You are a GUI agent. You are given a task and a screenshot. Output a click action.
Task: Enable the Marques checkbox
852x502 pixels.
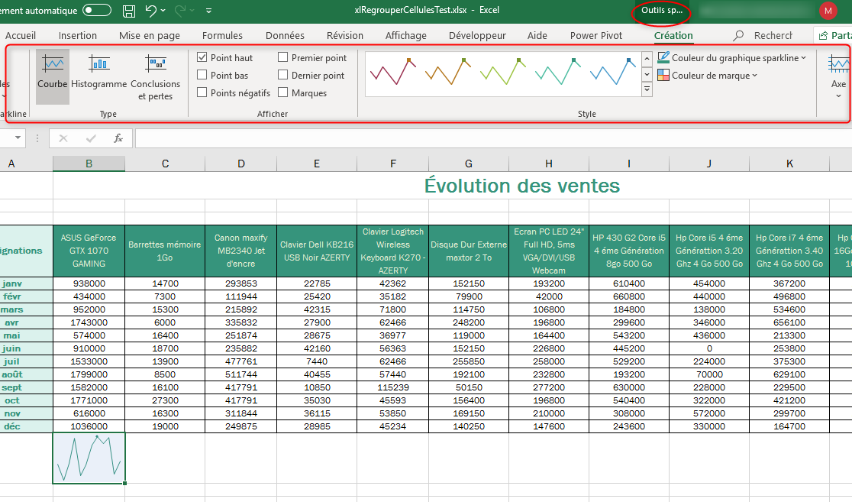(x=283, y=92)
